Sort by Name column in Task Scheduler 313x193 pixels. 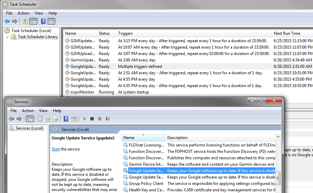[80, 33]
